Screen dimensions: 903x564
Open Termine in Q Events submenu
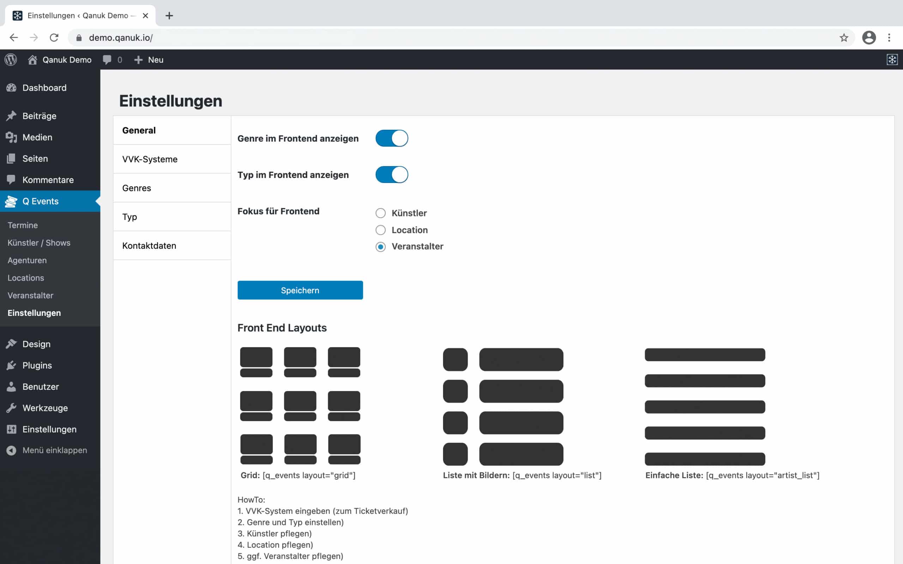pyautogui.click(x=23, y=225)
